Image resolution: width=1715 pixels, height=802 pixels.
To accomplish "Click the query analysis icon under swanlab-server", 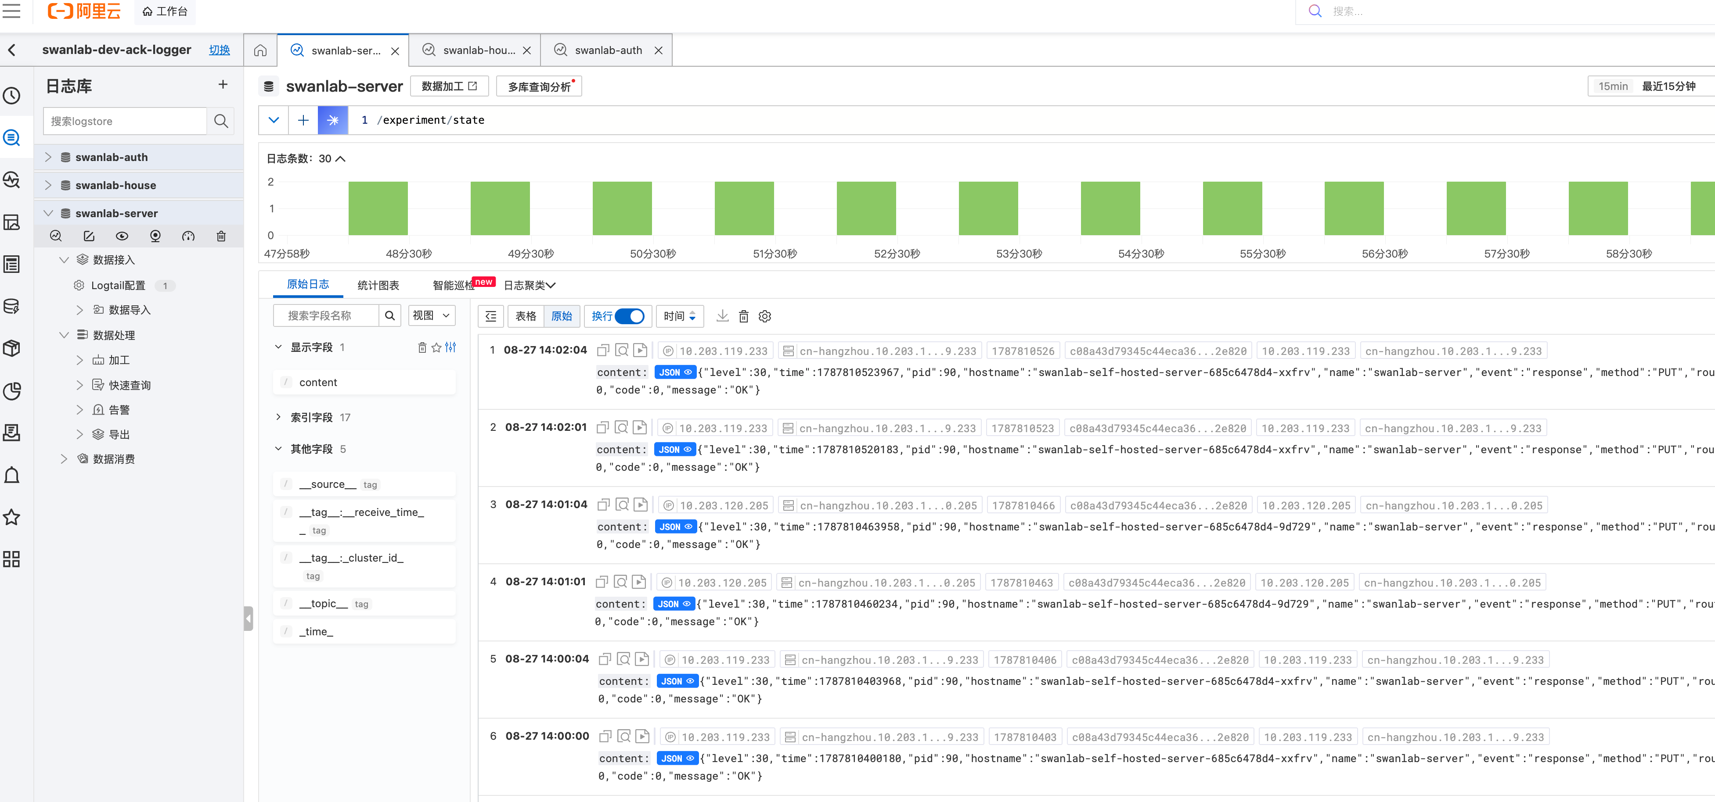I will (x=56, y=236).
